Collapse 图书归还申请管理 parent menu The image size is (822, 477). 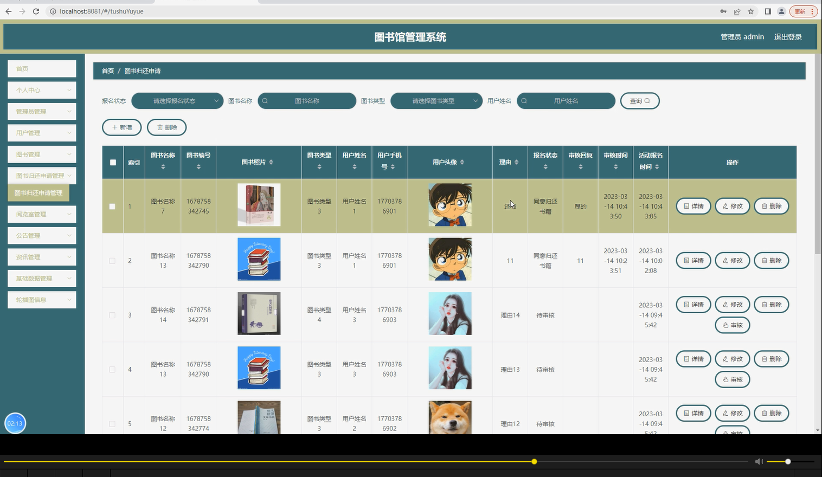[42, 176]
